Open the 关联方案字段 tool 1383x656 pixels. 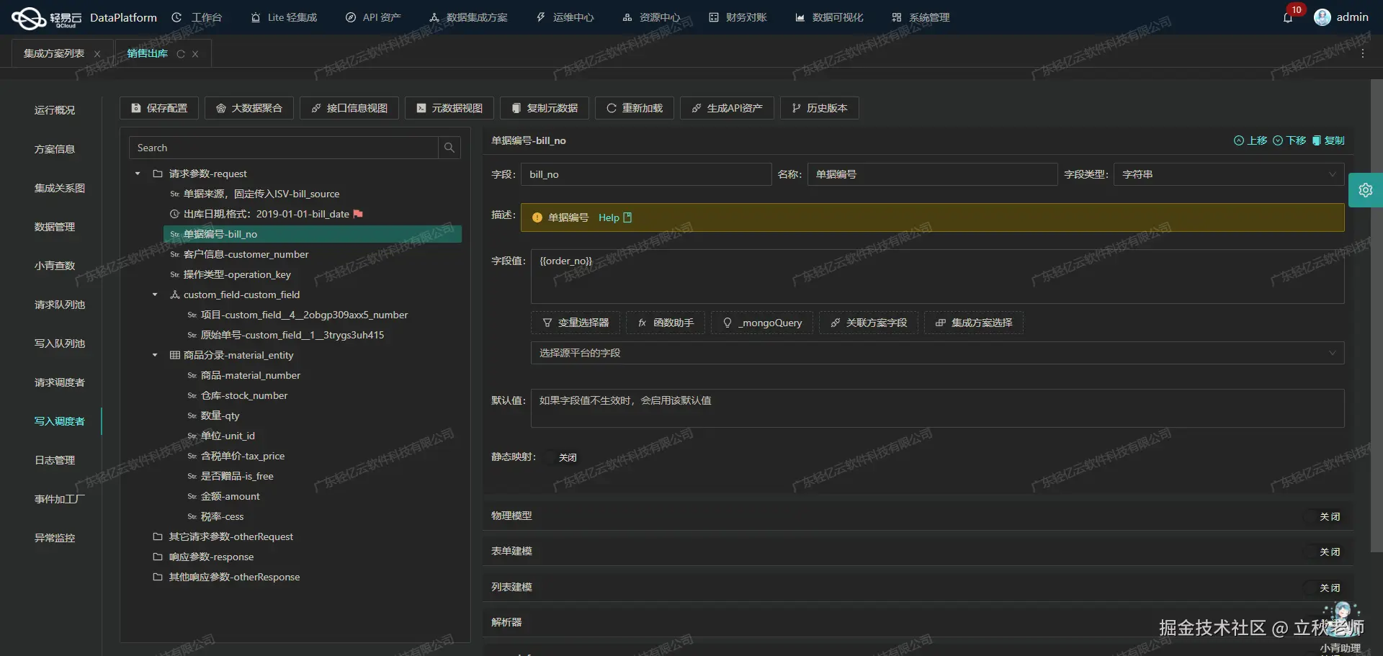coord(868,323)
